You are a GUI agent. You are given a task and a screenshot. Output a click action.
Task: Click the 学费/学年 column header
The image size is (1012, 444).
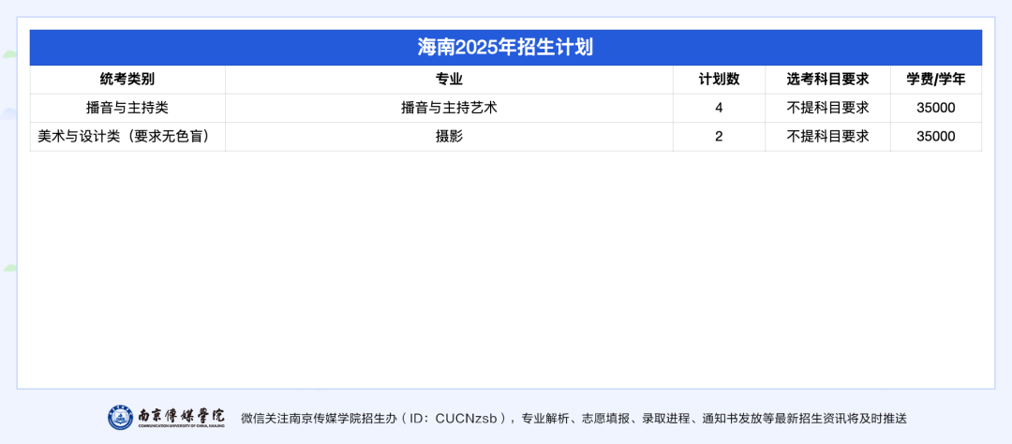[936, 80]
